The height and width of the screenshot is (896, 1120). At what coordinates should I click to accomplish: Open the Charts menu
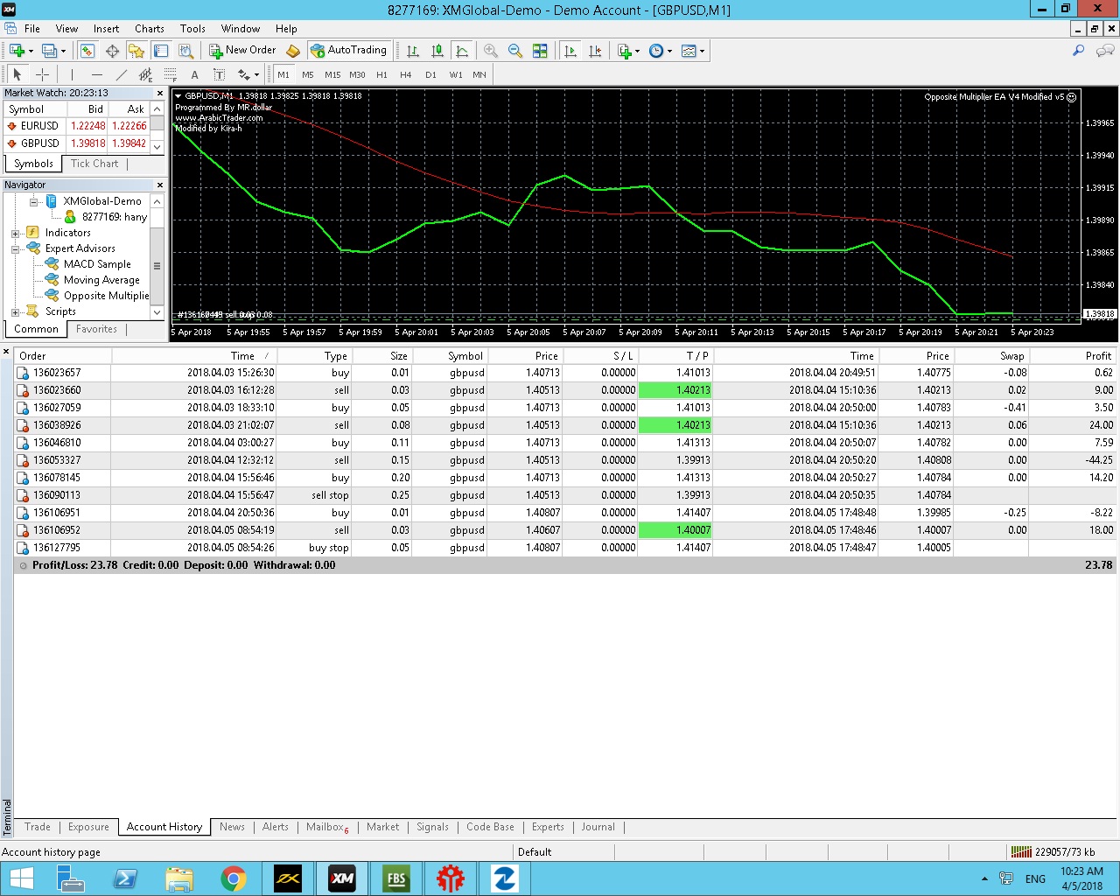149,29
